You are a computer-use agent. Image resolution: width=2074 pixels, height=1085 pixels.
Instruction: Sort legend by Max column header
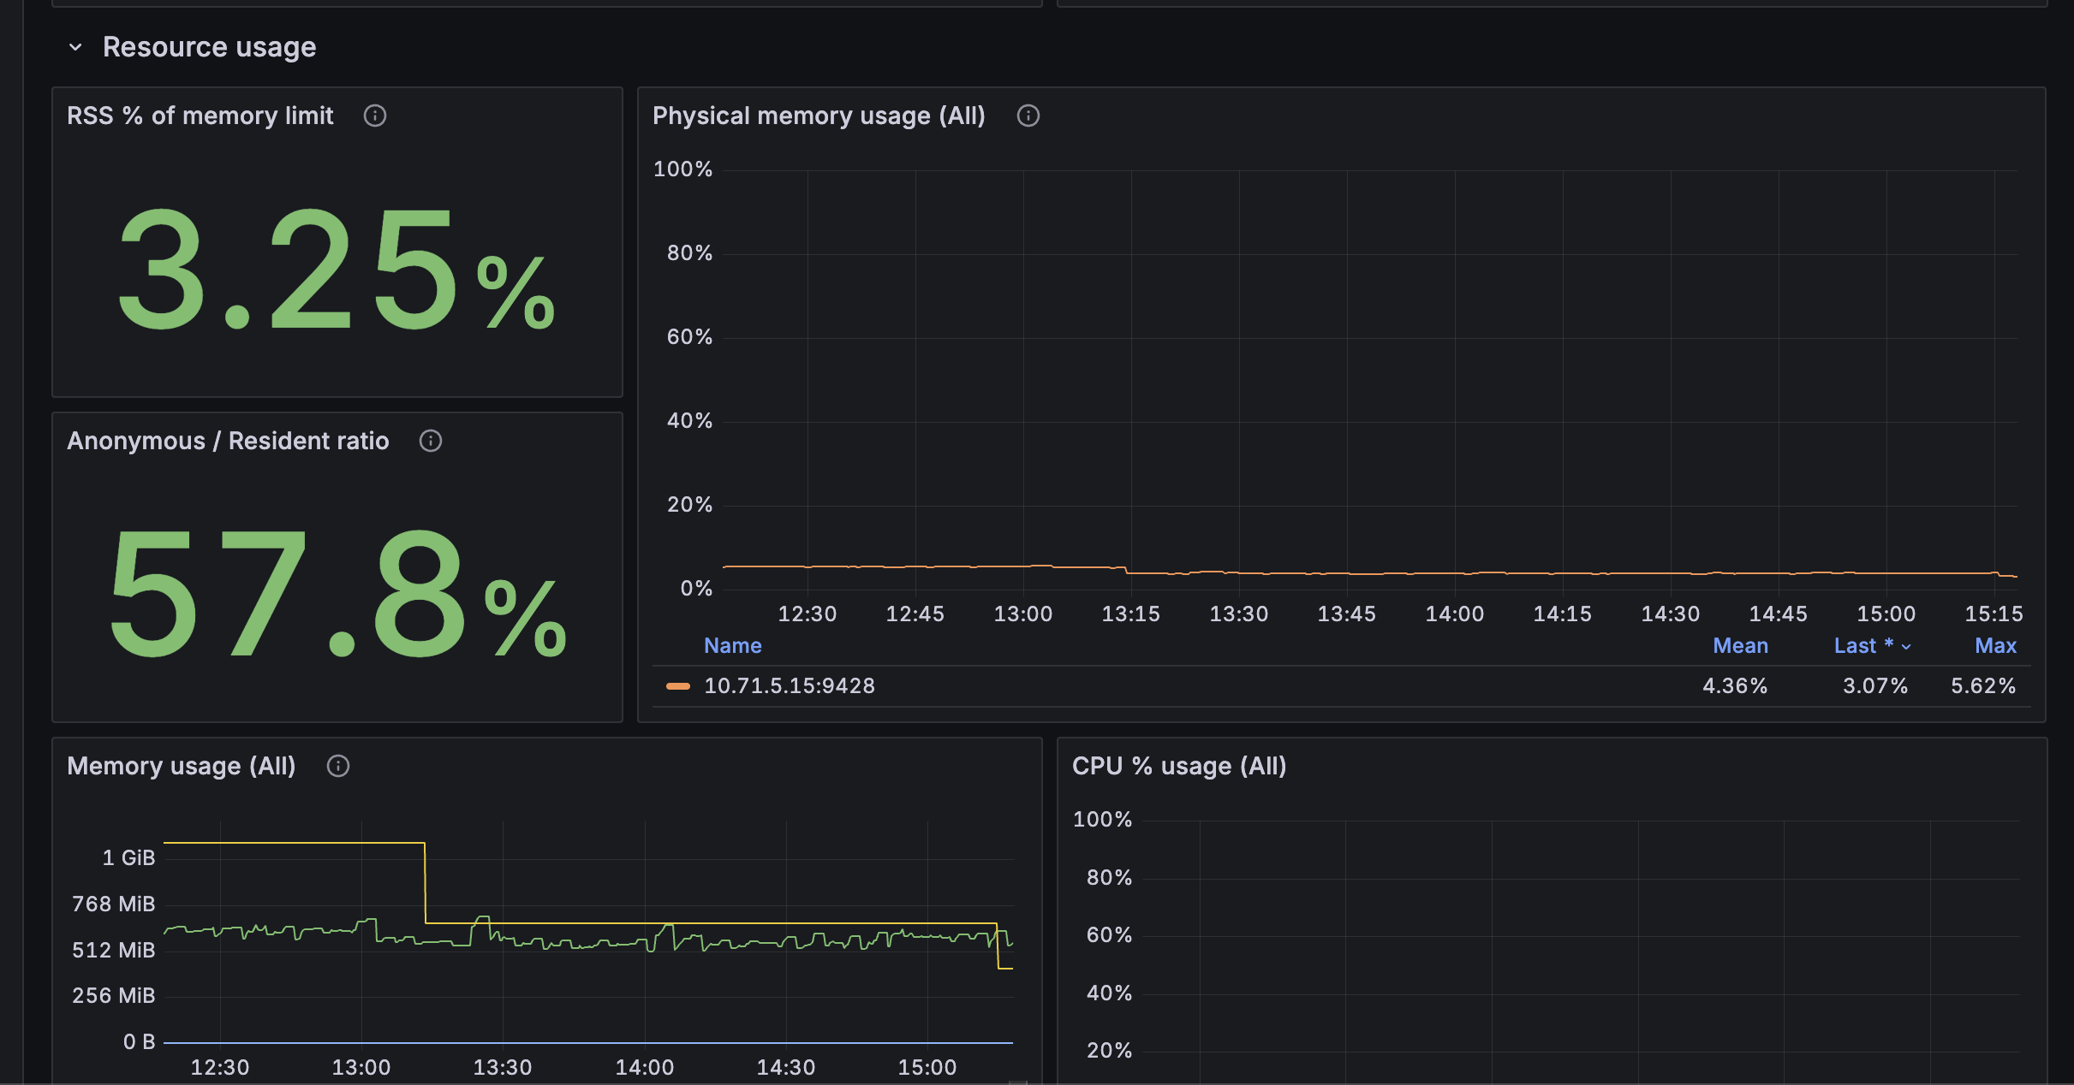click(1995, 646)
